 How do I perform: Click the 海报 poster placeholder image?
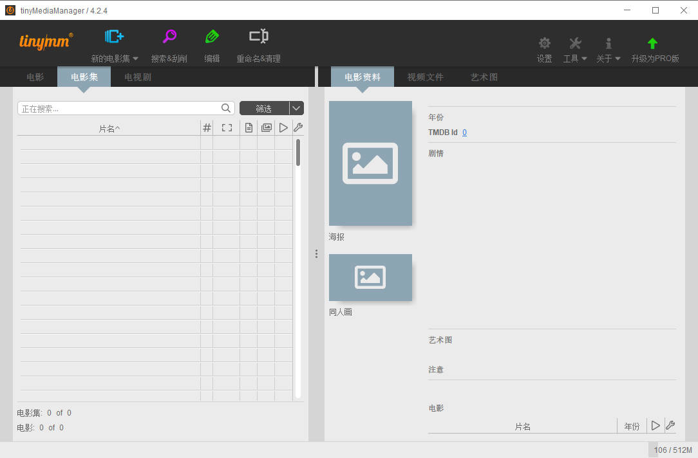370,163
